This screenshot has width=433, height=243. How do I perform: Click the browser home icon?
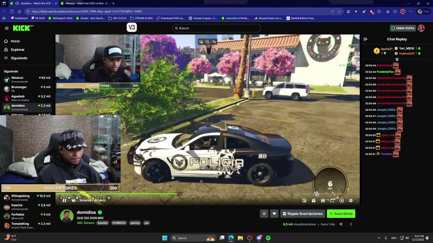[19, 11]
